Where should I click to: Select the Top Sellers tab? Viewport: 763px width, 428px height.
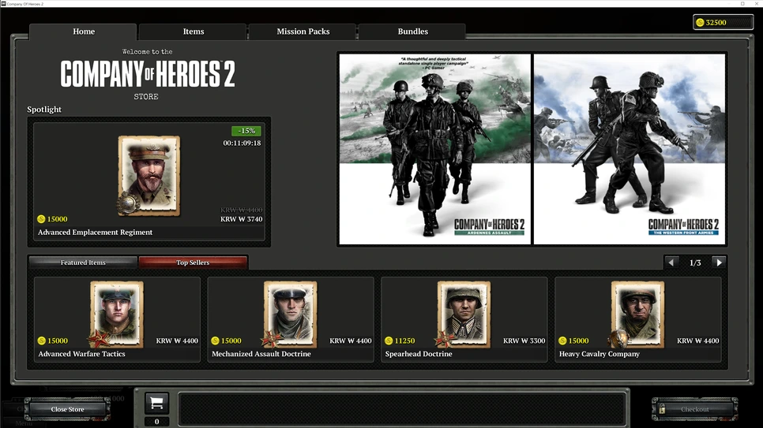click(x=193, y=262)
